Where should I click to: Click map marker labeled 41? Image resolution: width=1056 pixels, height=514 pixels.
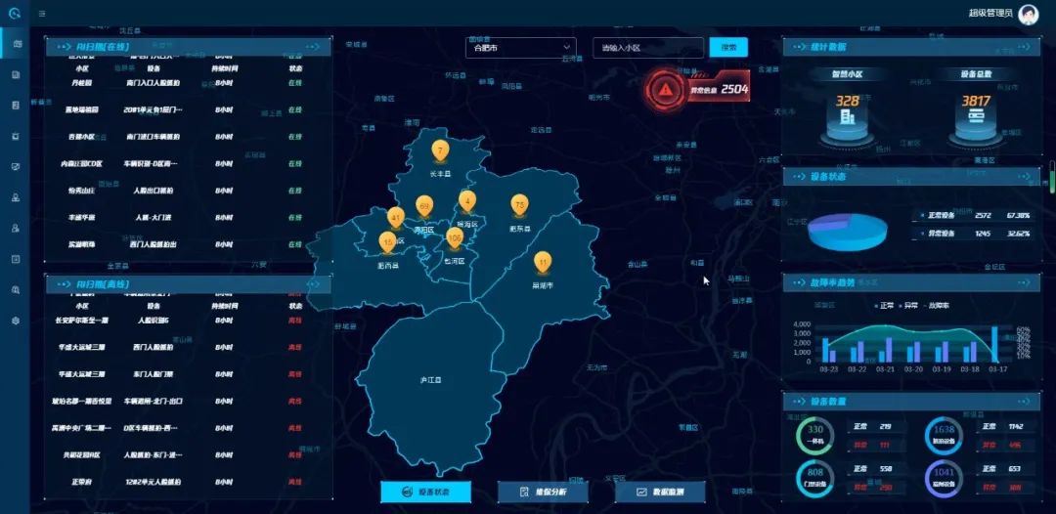point(396,219)
